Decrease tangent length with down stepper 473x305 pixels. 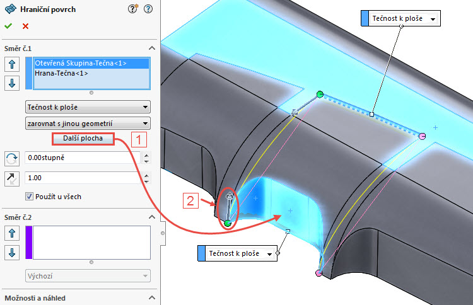(146, 181)
